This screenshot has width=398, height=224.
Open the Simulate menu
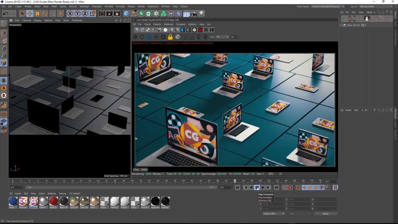(x=120, y=6)
